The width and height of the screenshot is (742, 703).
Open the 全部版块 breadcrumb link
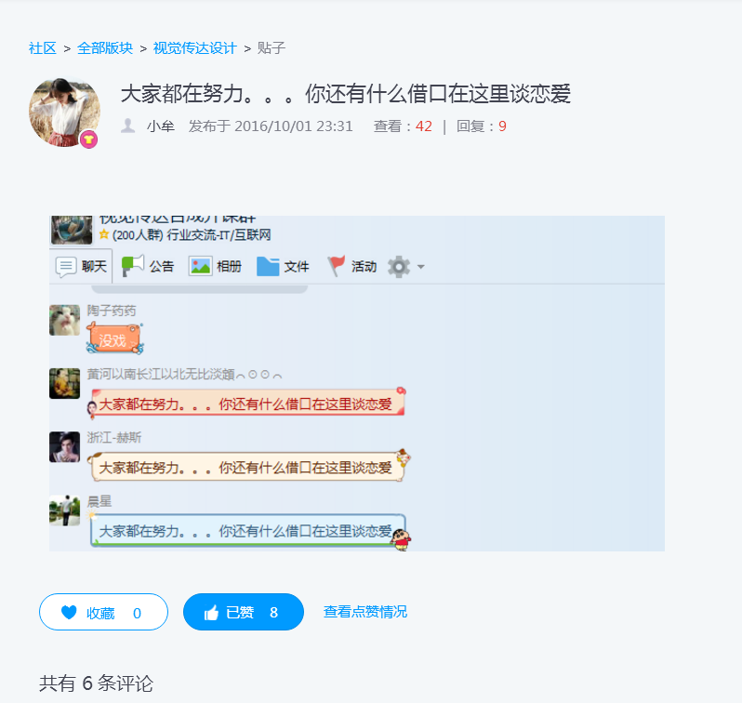[x=105, y=48]
